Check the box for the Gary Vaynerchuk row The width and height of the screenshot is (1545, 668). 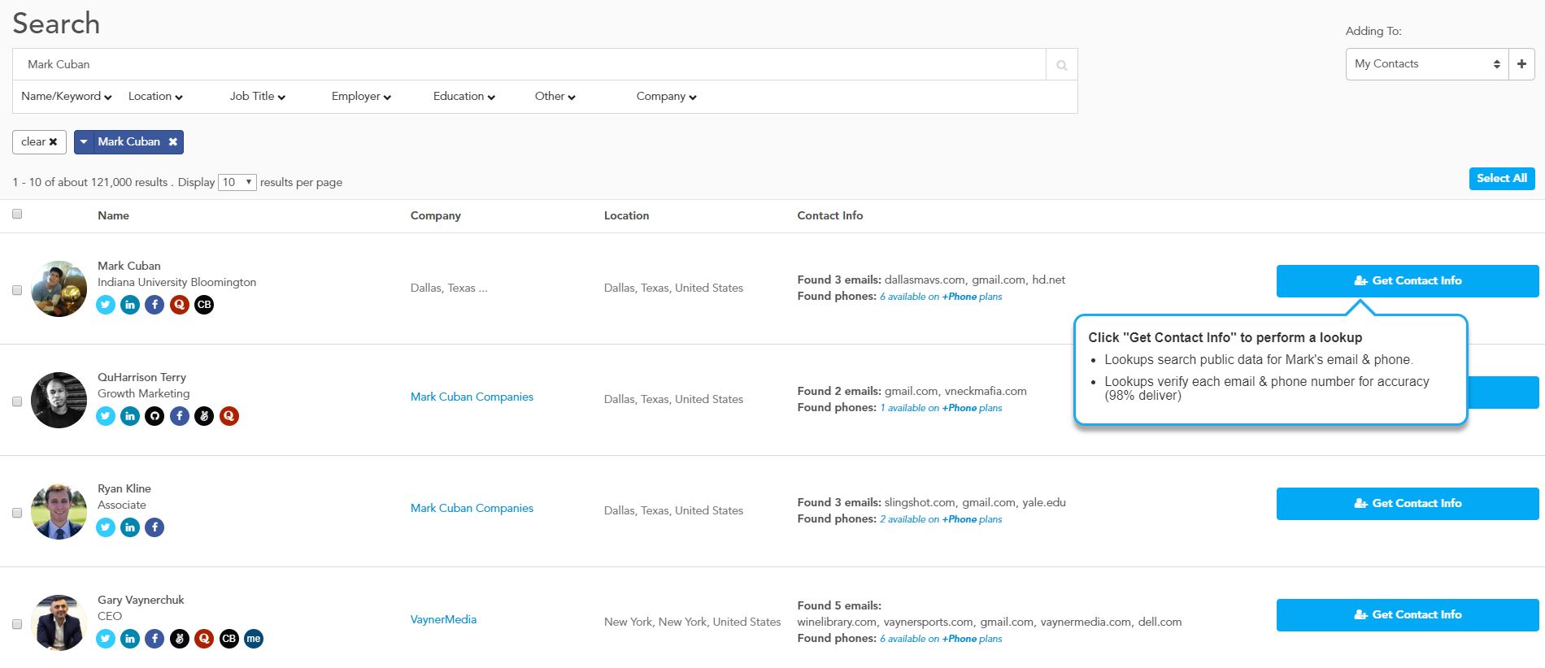(x=17, y=624)
